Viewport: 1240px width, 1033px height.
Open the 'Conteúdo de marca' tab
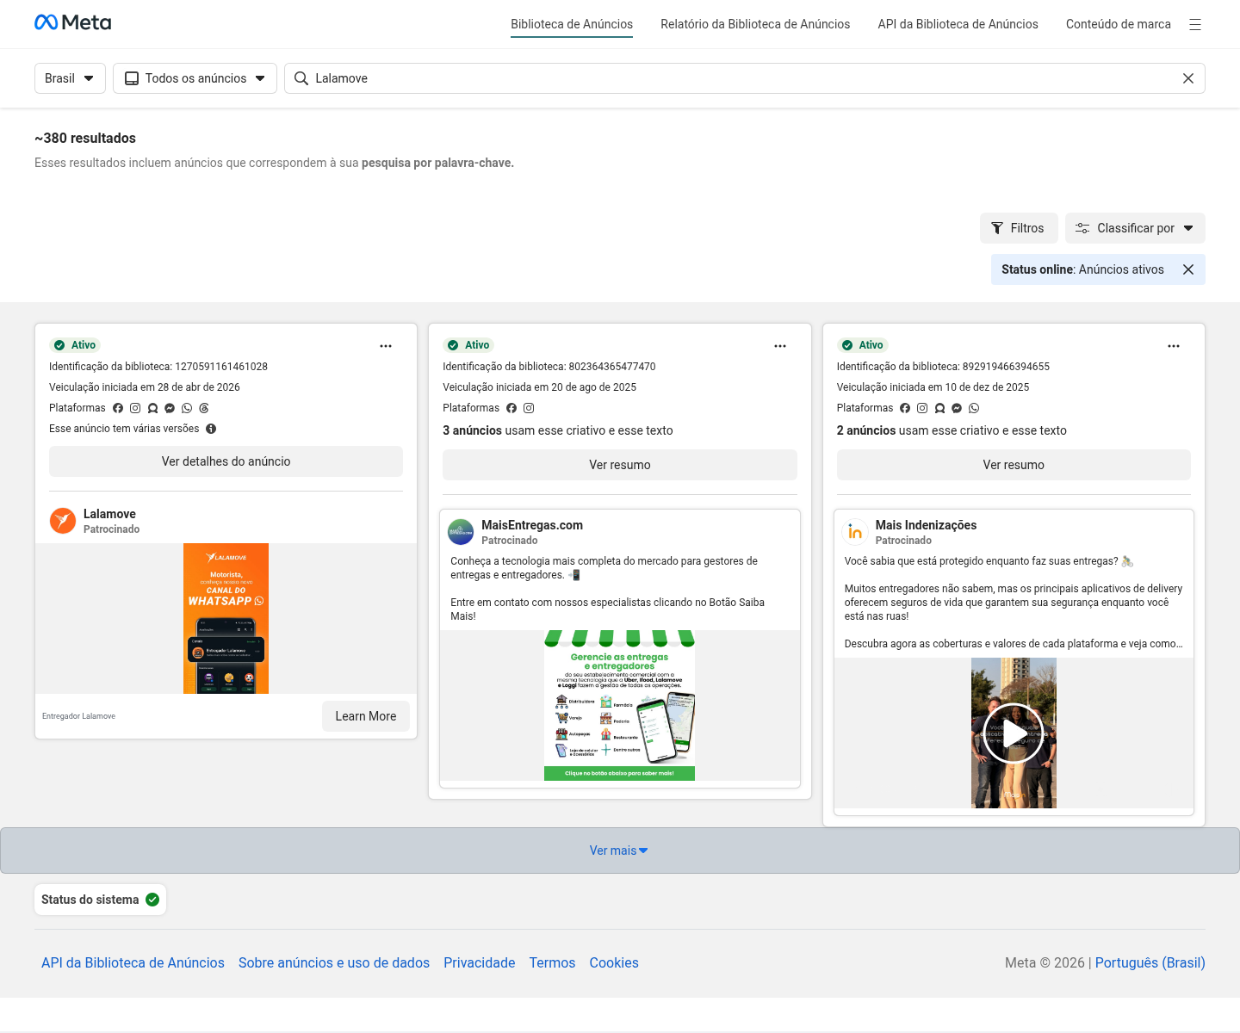pos(1119,24)
